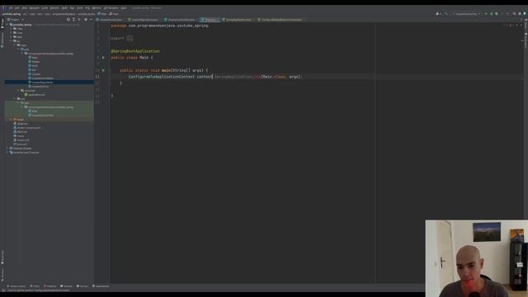The image size is (528, 297).
Task: Expand all in Project panel header
Action: (73, 20)
